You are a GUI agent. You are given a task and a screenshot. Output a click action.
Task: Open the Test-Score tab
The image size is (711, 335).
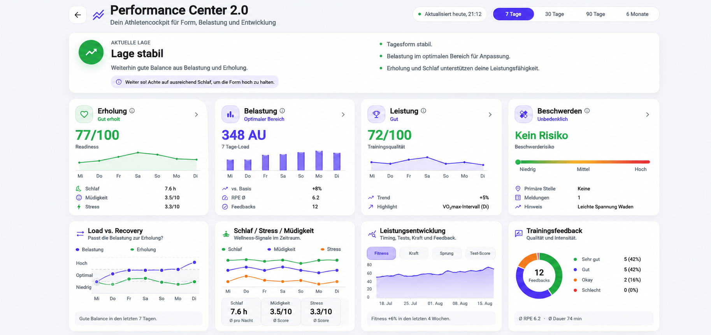point(480,253)
